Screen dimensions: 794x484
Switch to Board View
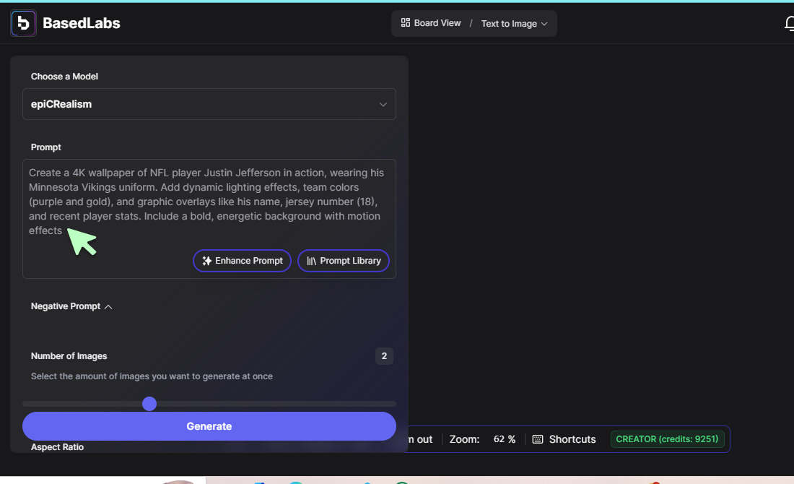coord(431,23)
